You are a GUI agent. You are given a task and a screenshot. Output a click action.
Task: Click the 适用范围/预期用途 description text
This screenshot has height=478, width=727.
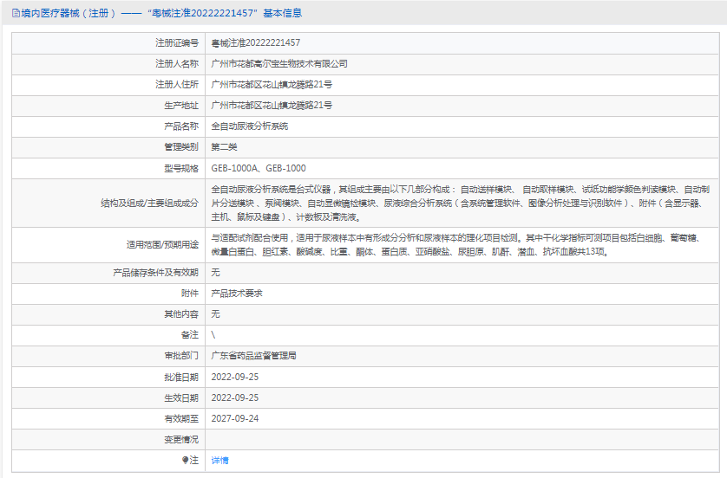tap(457, 244)
